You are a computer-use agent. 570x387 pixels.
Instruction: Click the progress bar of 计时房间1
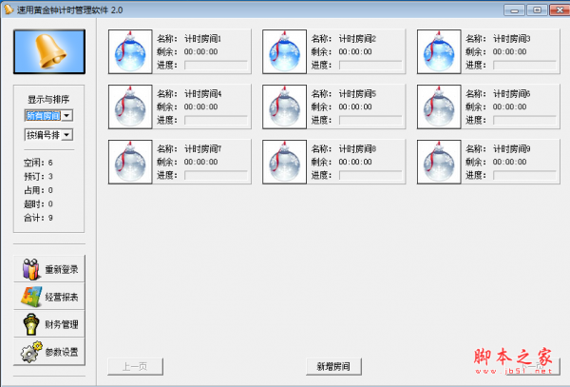(216, 66)
